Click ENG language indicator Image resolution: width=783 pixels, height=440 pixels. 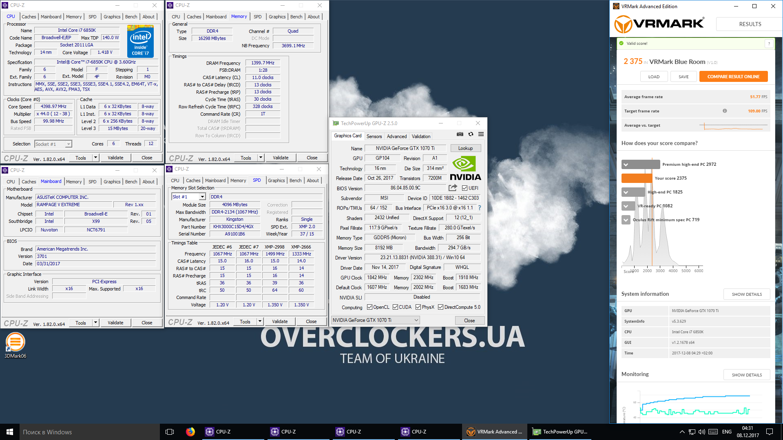(727, 432)
